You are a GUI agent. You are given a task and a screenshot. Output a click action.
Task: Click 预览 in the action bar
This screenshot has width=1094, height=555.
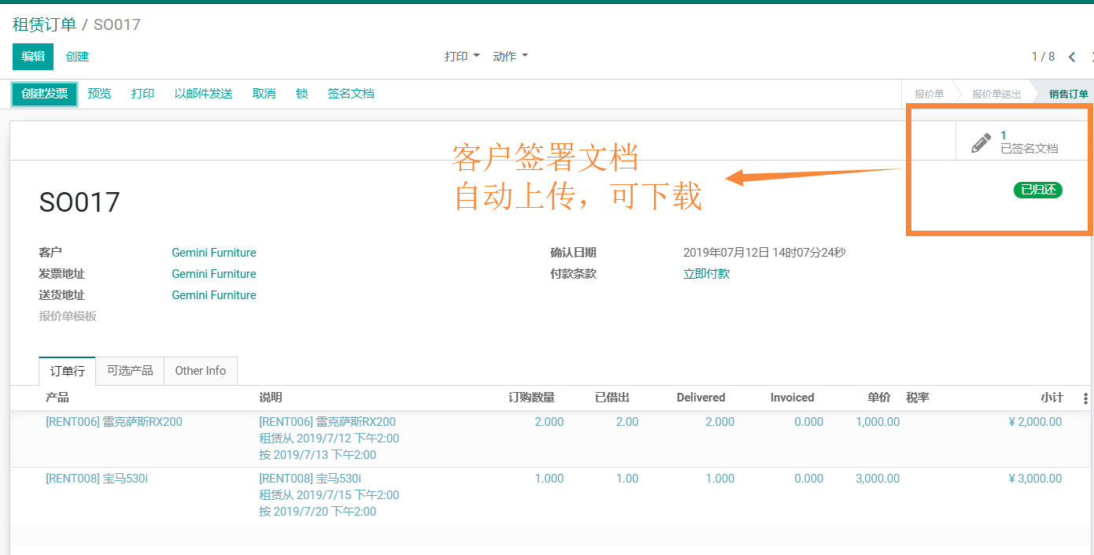point(99,94)
